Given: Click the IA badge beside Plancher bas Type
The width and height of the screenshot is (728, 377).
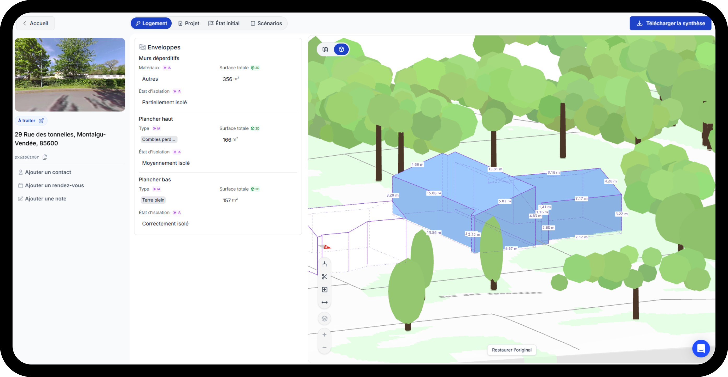Looking at the screenshot, I should pyautogui.click(x=156, y=189).
